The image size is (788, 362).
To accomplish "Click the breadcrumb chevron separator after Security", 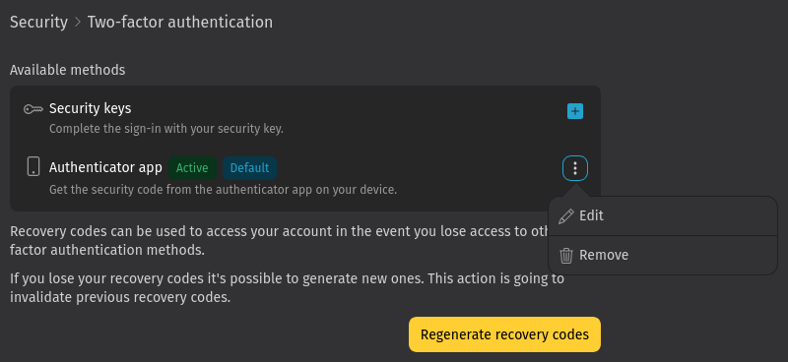I will 78,23.
